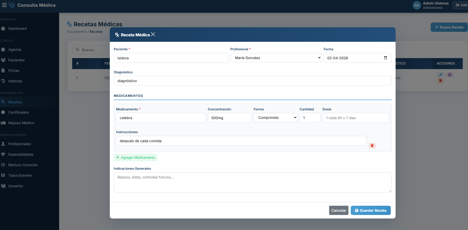Click Guardar Receta button
Image resolution: width=468 pixels, height=230 pixels.
pyautogui.click(x=370, y=210)
